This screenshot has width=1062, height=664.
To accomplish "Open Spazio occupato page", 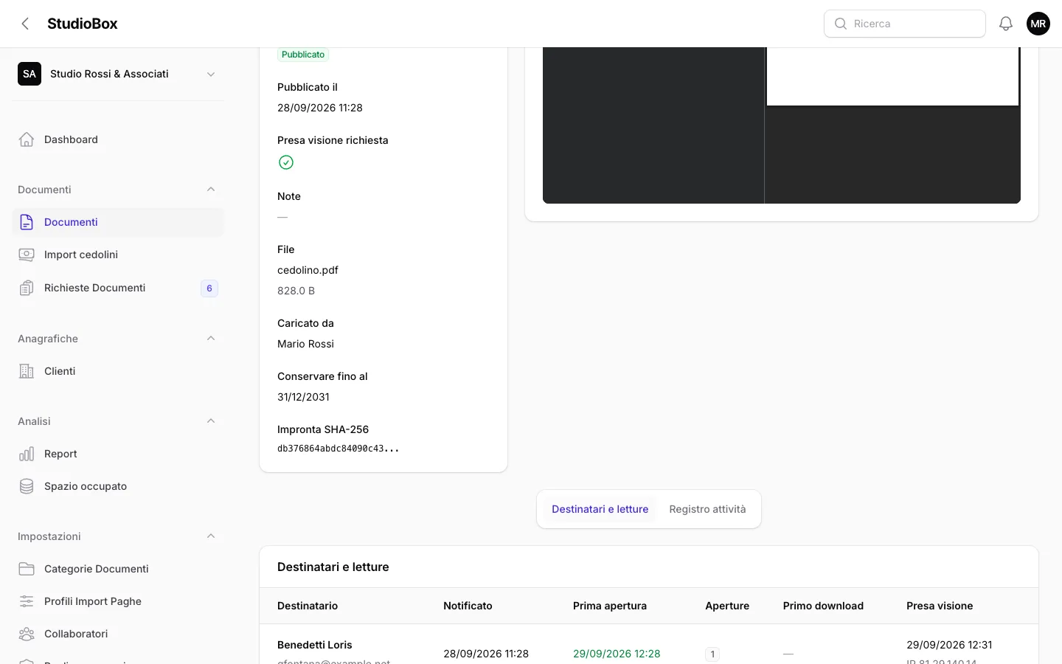I will tap(118, 486).
